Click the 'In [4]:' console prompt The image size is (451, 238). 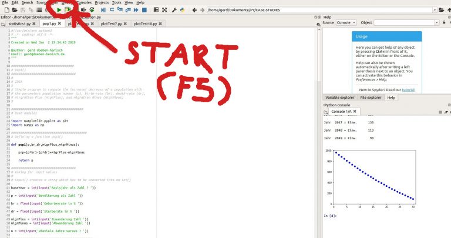(x=330, y=216)
